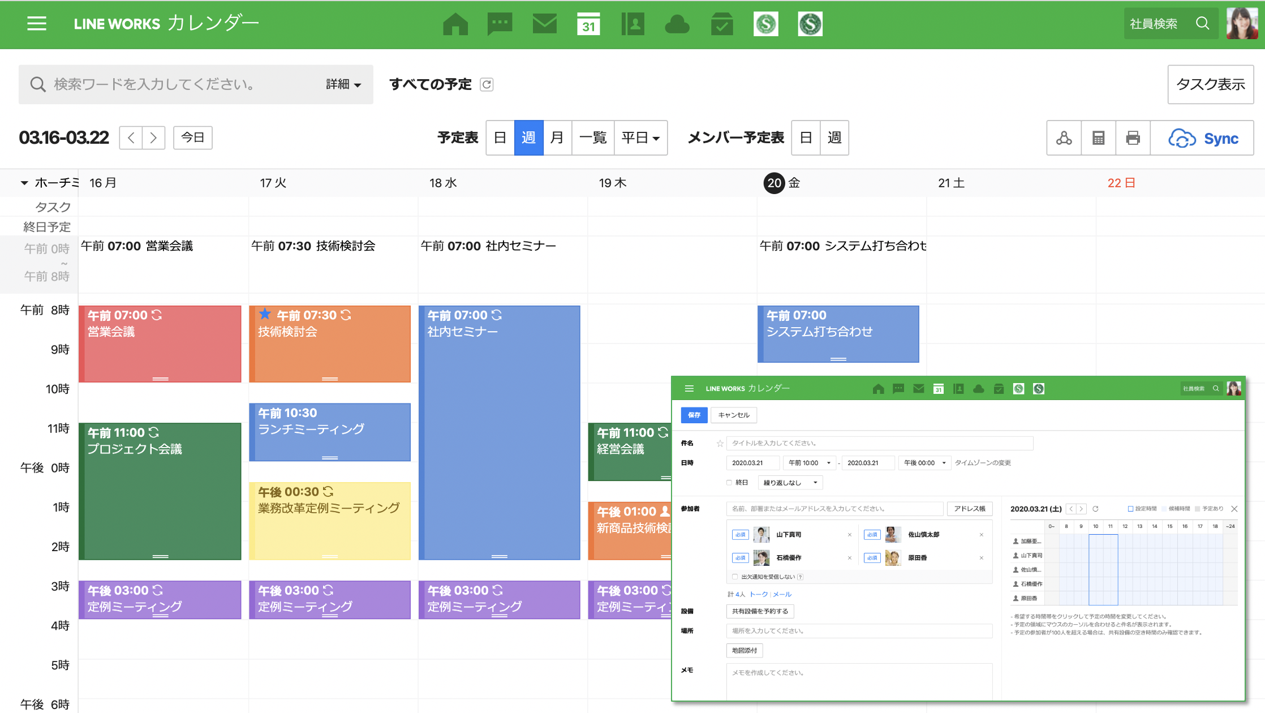Open end time 午後 00:00 dropdown

click(924, 463)
